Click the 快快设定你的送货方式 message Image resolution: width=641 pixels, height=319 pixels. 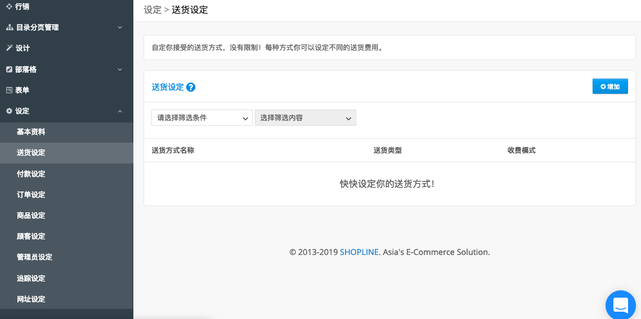coord(387,184)
